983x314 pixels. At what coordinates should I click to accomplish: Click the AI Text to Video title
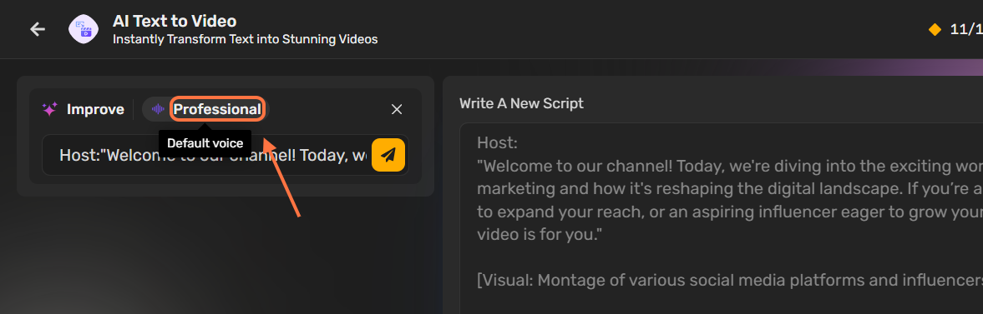175,22
